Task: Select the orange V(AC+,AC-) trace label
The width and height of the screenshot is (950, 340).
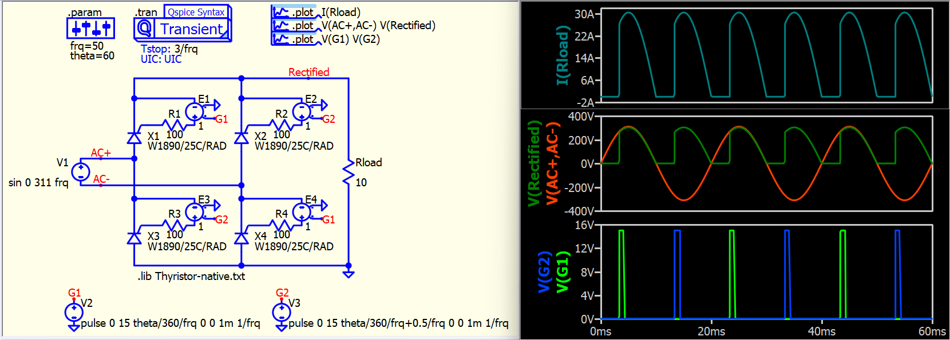Action: [x=552, y=163]
